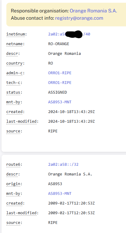Screen dimensions: 126x233
Task: Click the Responsible organisation: text
Action: 40,11
